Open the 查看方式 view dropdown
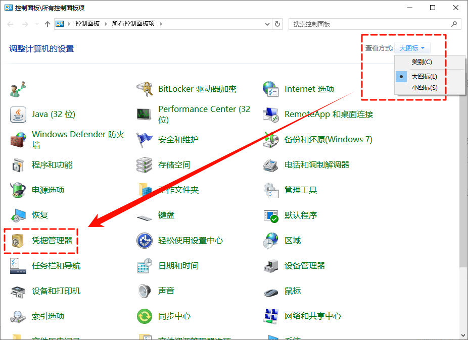The image size is (468, 340). 411,47
